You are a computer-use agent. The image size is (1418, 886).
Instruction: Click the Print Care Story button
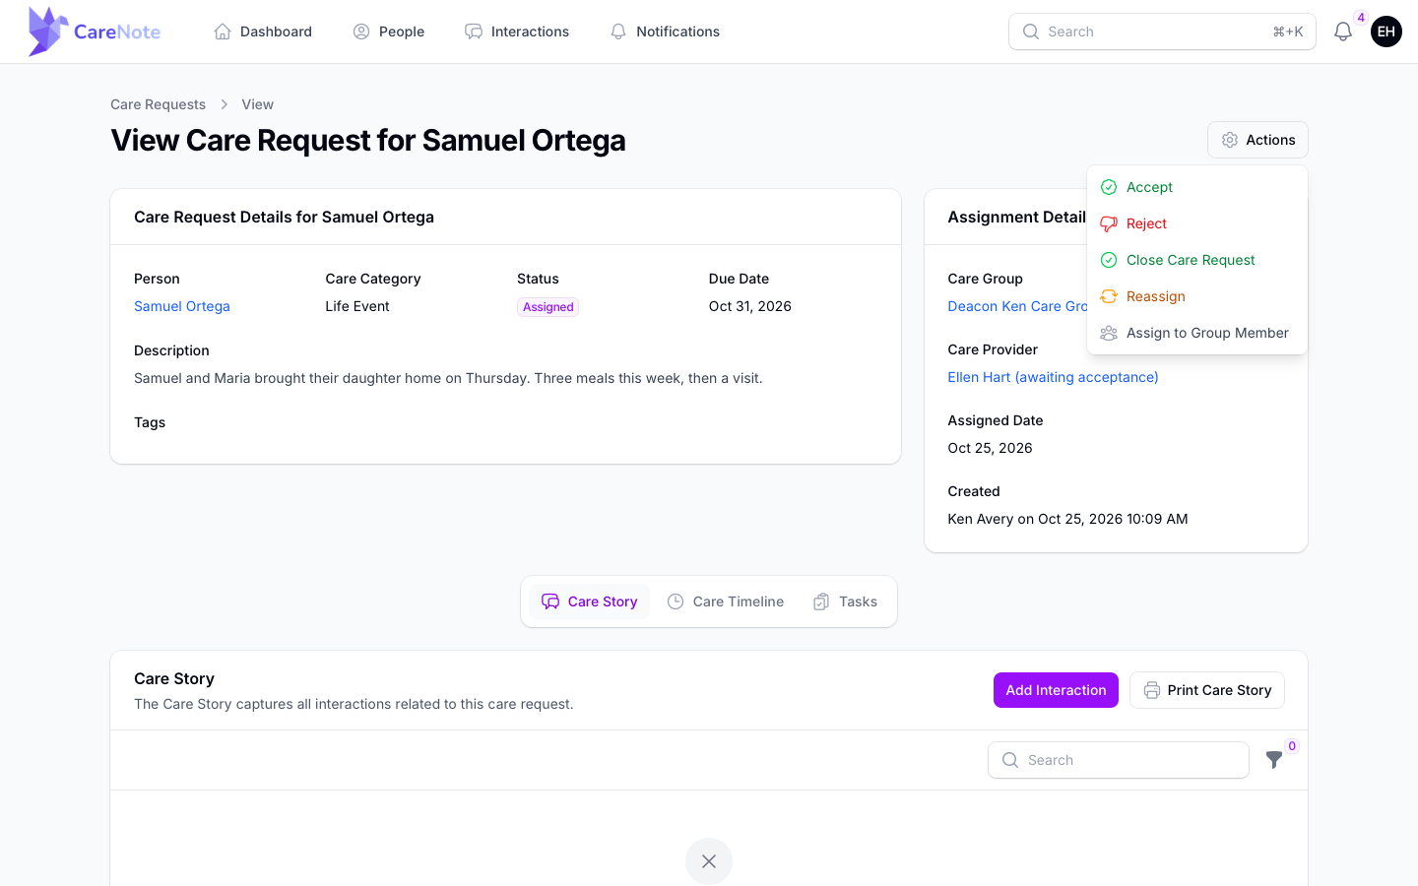(1207, 690)
